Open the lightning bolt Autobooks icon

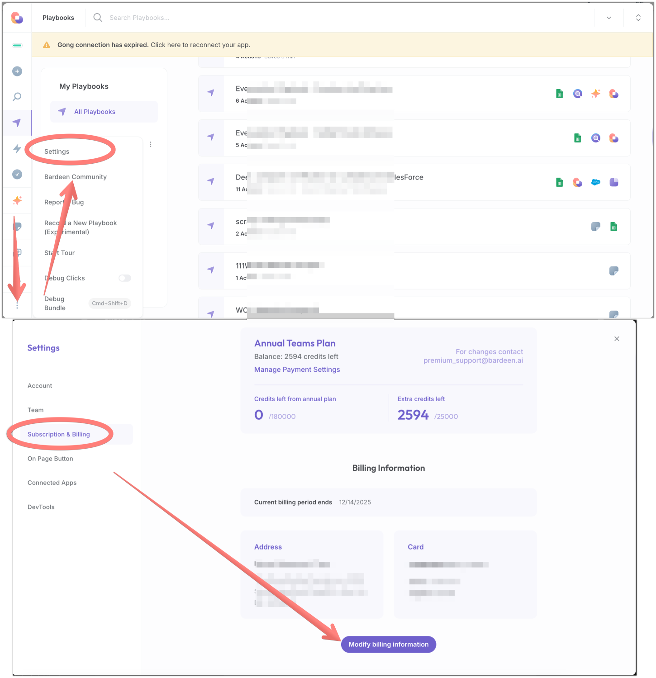17,148
